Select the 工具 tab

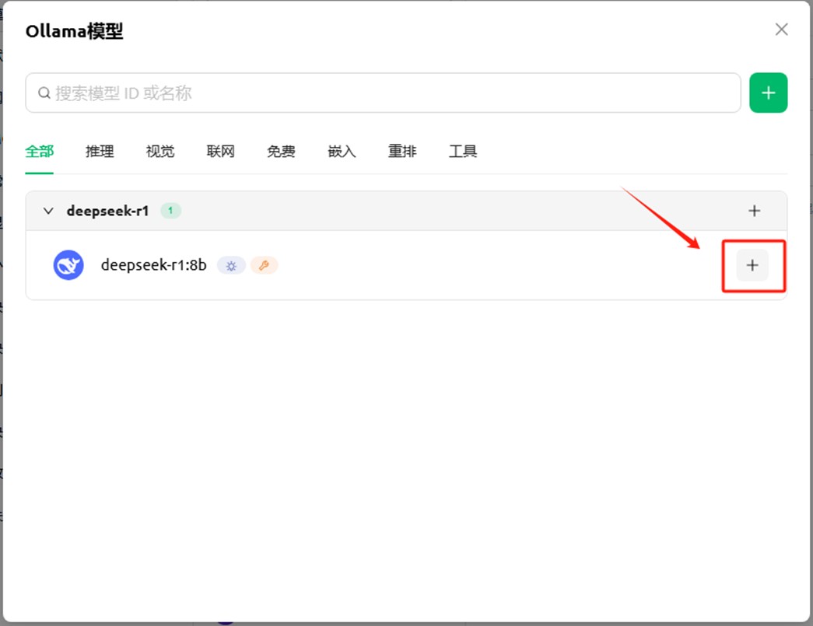coord(463,152)
